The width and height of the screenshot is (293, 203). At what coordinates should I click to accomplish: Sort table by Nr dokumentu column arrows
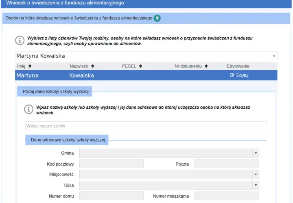pyautogui.click(x=206, y=66)
